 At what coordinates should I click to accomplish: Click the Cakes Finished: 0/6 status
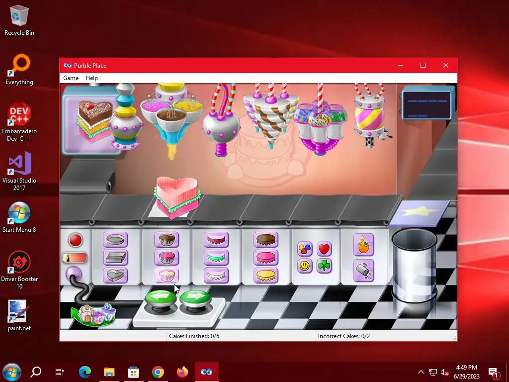(194, 336)
